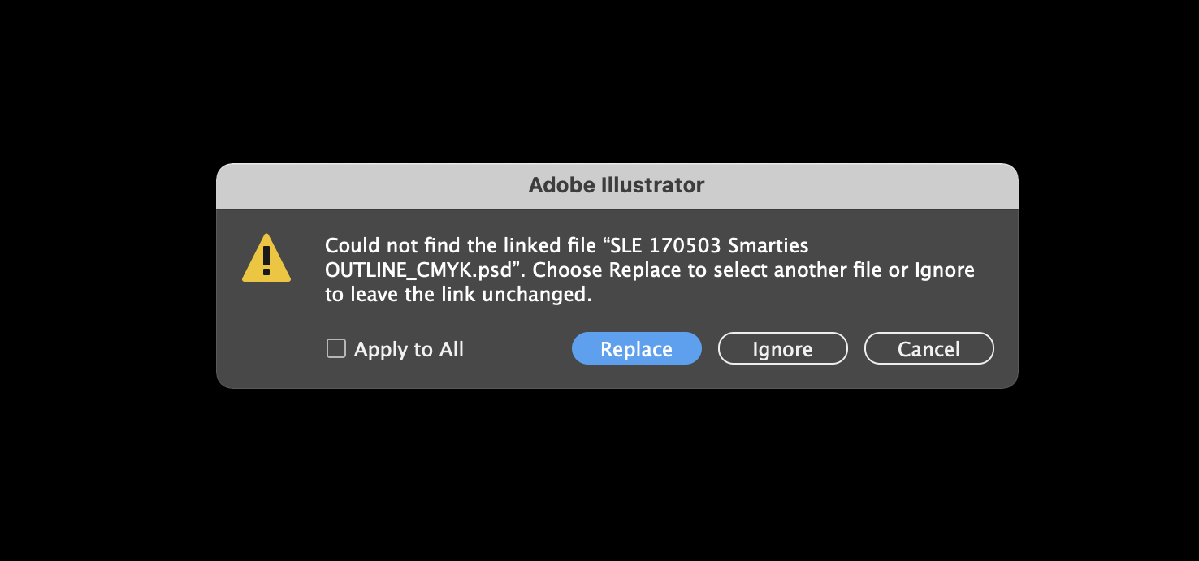Viewport: 1199px width, 561px height.
Task: Click the "to leave the link unchanged" line
Action: click(458, 295)
